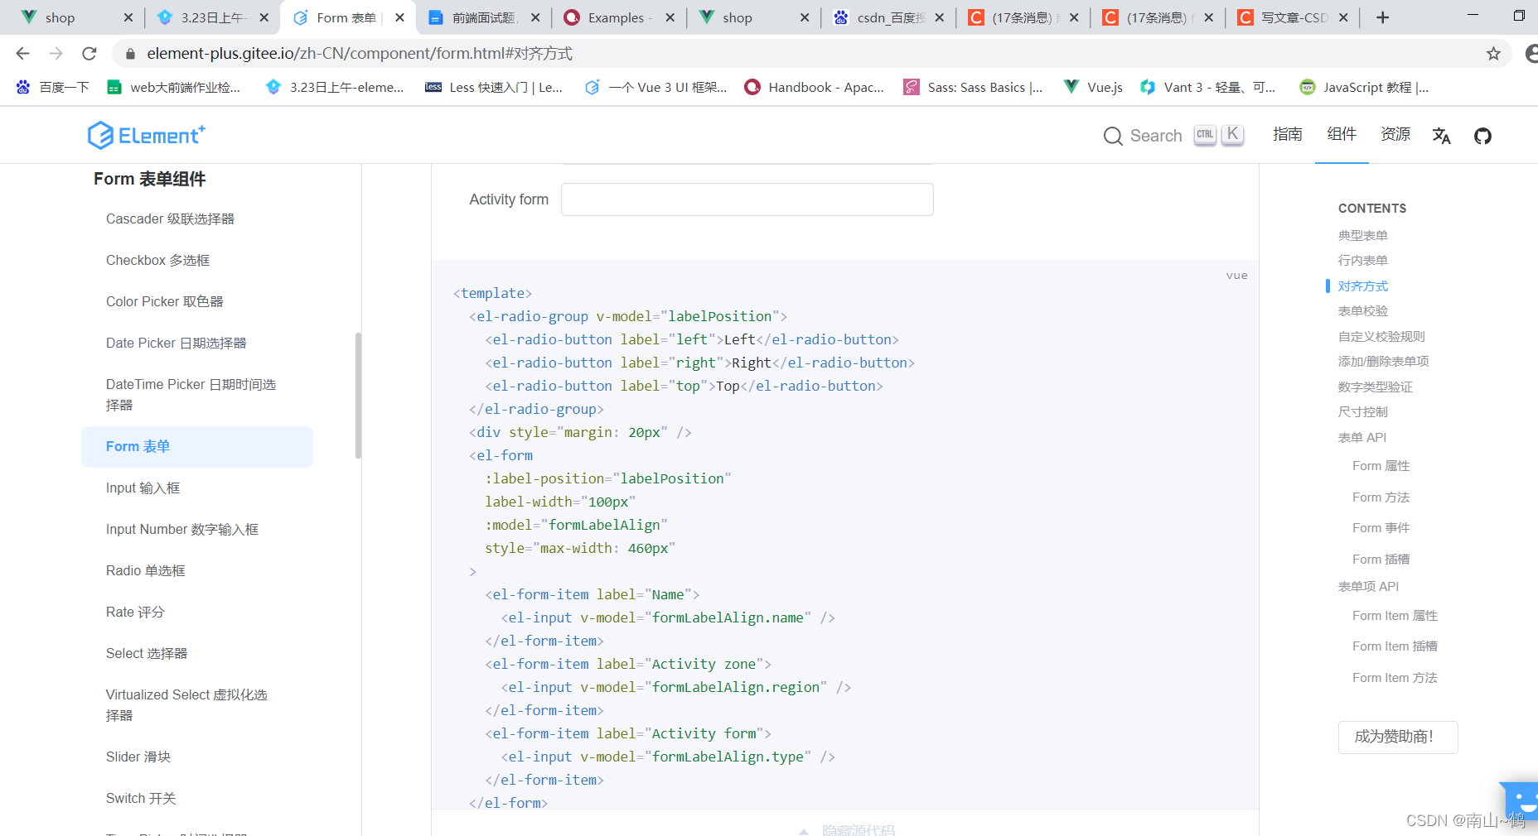The image size is (1538, 836).
Task: Open Switch 开关 in sidebar
Action: [141, 798]
